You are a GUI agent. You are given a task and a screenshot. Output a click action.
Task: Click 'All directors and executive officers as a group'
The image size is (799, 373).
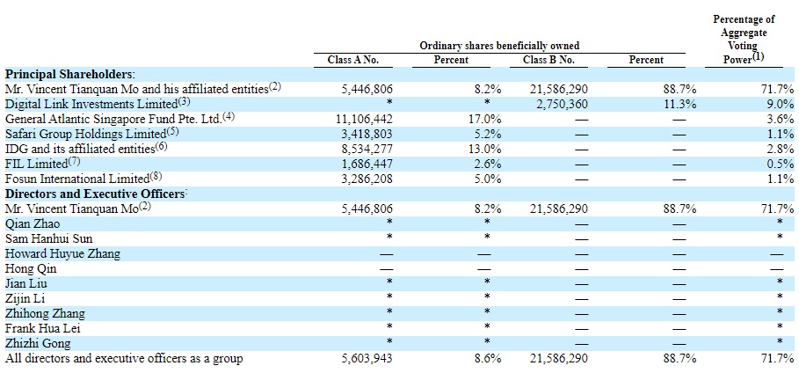click(124, 359)
